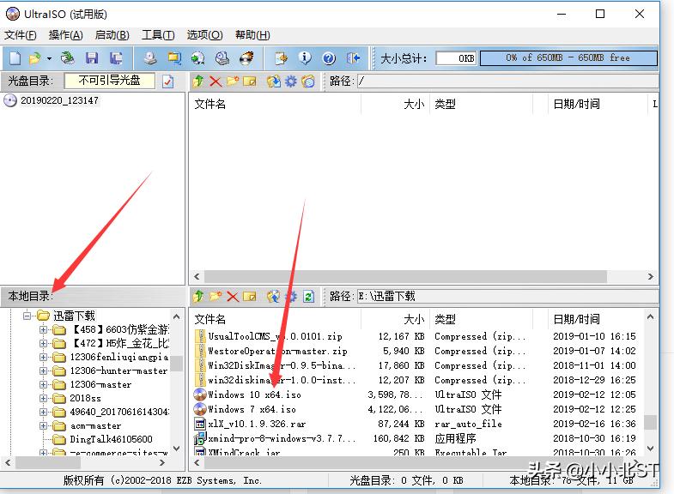Expand the 【458】6603仿紫金游 folder

coord(44,329)
